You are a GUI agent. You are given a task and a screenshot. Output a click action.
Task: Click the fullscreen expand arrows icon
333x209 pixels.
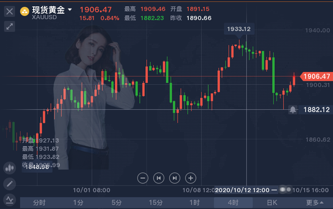point(9,27)
